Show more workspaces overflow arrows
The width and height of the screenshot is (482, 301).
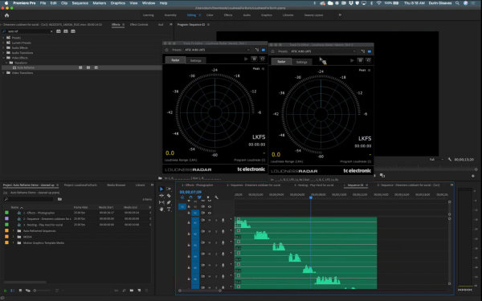340,15
